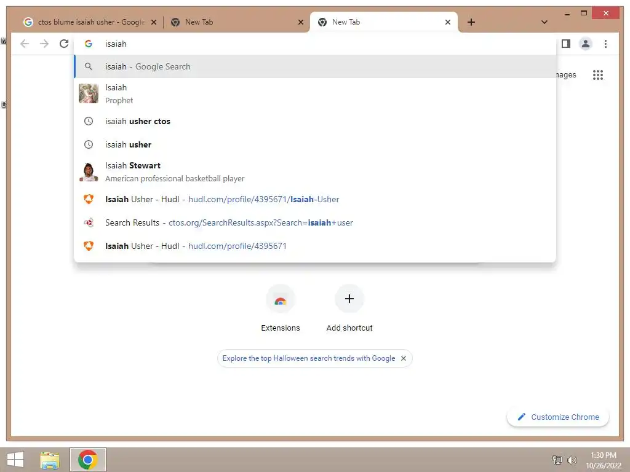This screenshot has height=472, width=630.
Task: Click the Chrome icon in the taskbar
Action: [88, 460]
